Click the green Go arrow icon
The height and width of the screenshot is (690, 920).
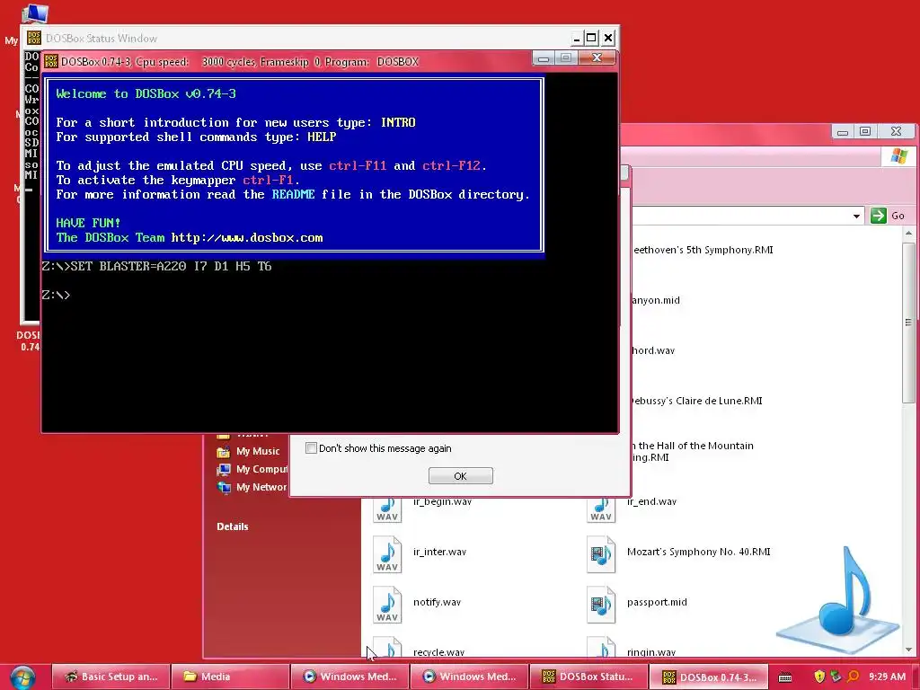[x=879, y=216]
